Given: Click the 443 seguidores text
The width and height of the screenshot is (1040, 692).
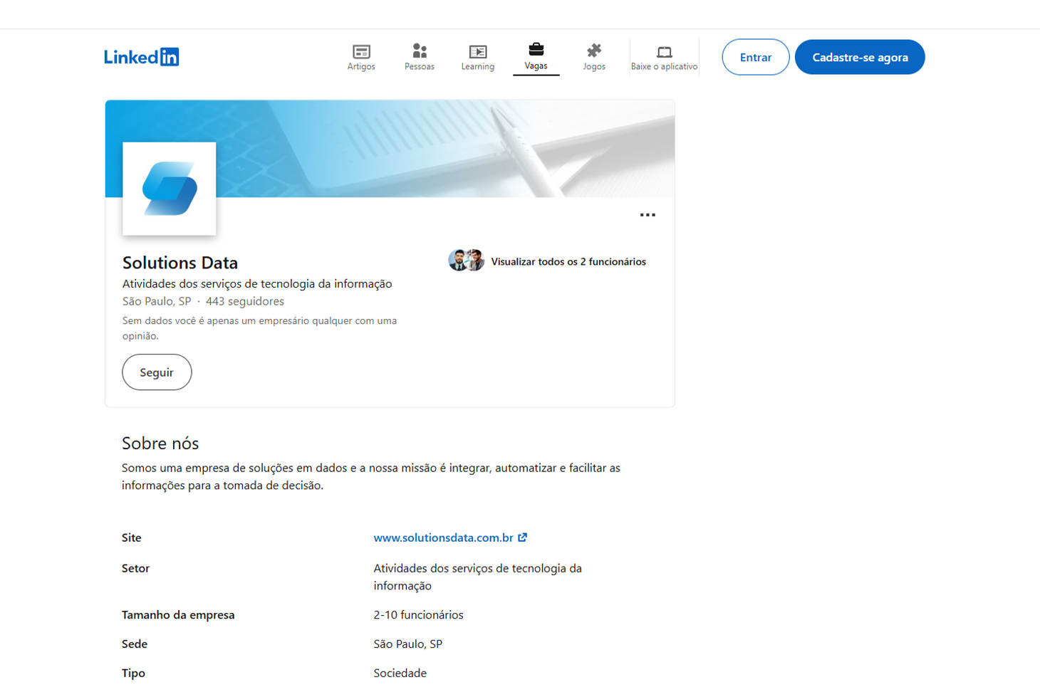Looking at the screenshot, I should click(245, 301).
